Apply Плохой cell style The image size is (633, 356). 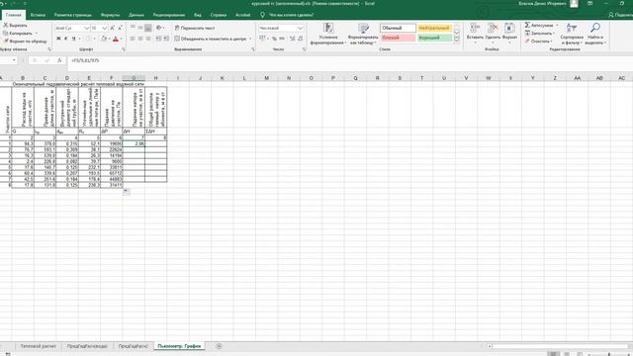398,38
